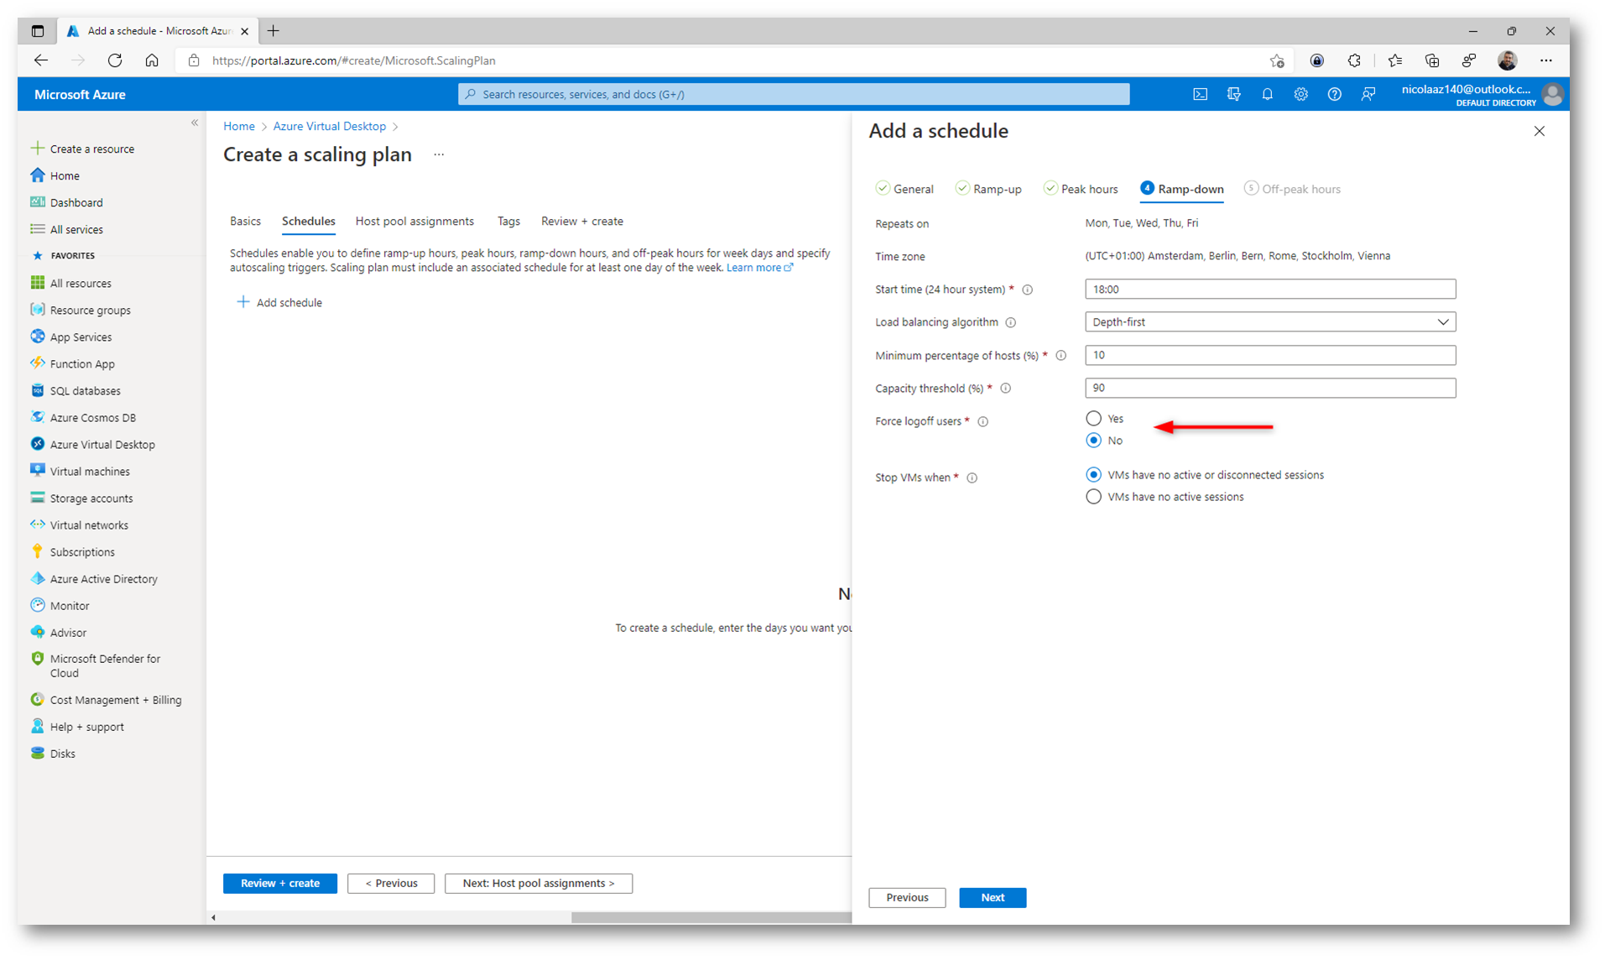The height and width of the screenshot is (960, 1605).
Task: Click Next in Add a schedule panel
Action: (993, 897)
